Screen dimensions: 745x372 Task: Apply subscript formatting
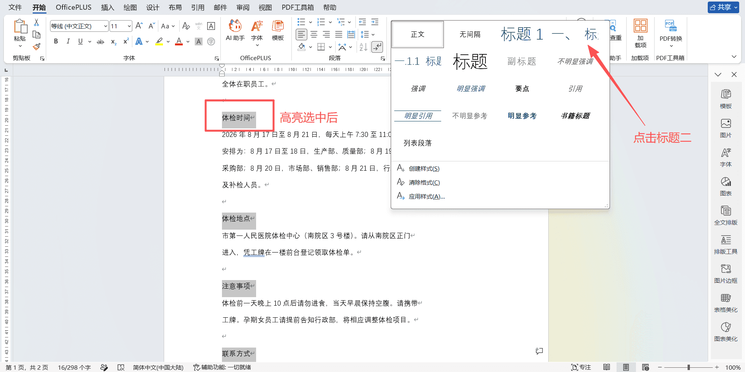[113, 42]
